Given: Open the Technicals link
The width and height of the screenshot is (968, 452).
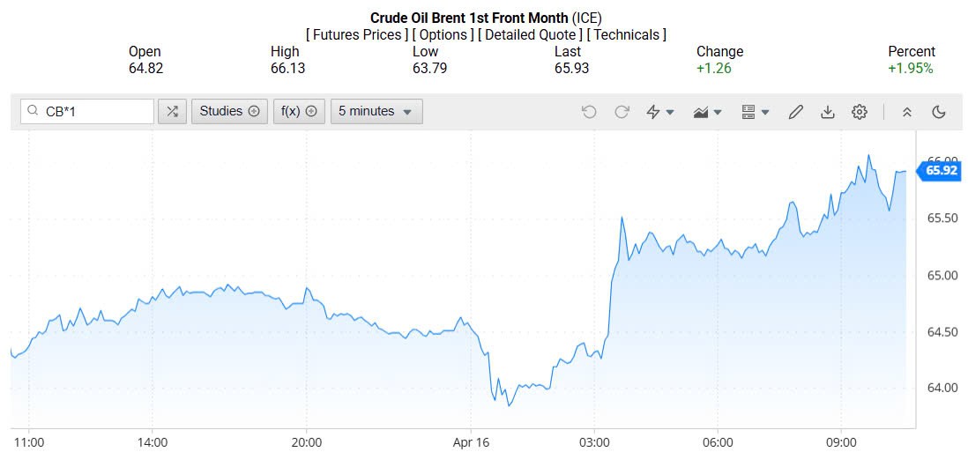Looking at the screenshot, I should pyautogui.click(x=626, y=35).
